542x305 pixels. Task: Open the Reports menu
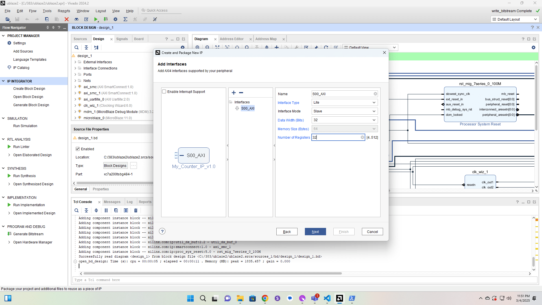tap(64, 11)
